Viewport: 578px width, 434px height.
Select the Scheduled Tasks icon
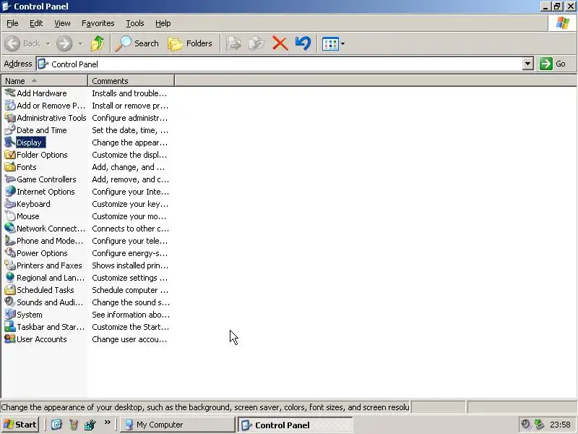point(10,290)
